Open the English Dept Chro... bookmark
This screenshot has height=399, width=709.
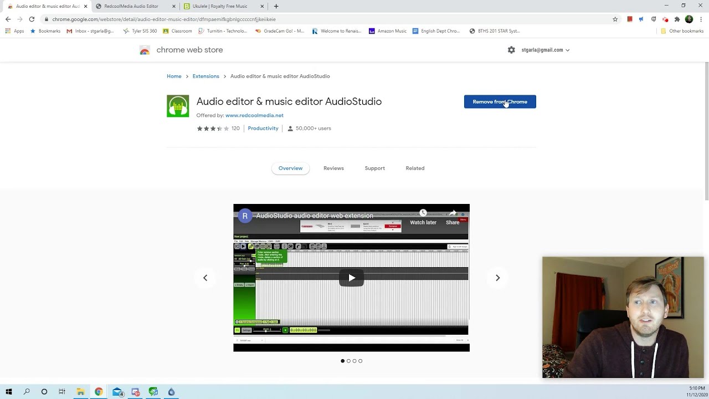tap(436, 31)
